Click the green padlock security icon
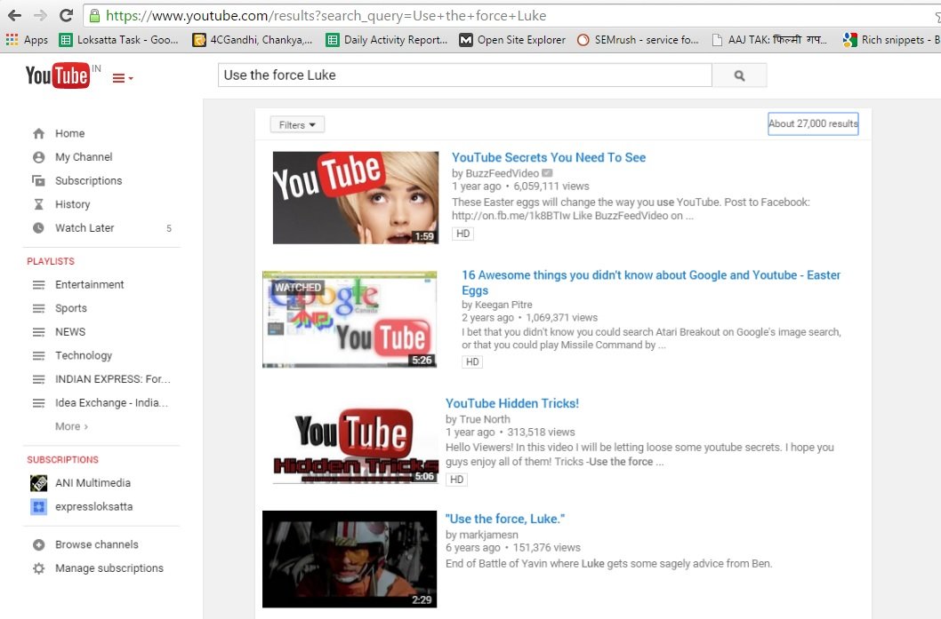The width and height of the screenshot is (941, 619). tap(94, 16)
